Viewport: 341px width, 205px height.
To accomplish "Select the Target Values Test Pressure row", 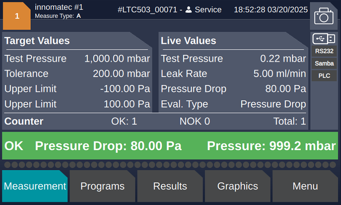I will 77,59.
